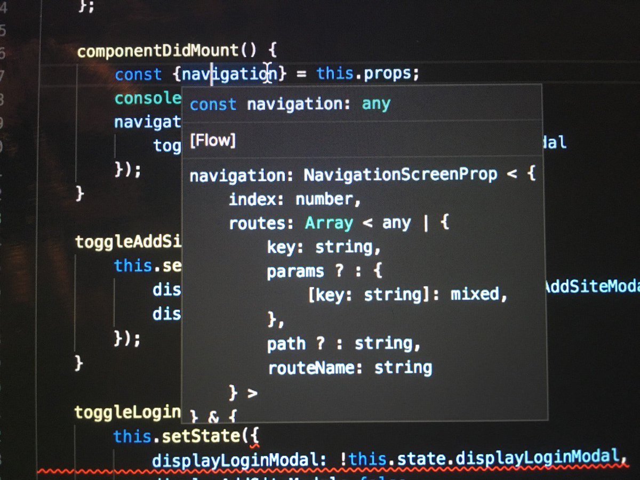Image resolution: width=640 pixels, height=480 pixels.
Task: Click 'any' type in tooltip header
Action: (x=376, y=104)
